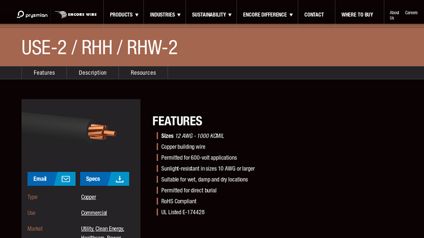
Task: Click the 'Sizes 12 AWG - 1000 KCMIL' text
Action: (192, 136)
